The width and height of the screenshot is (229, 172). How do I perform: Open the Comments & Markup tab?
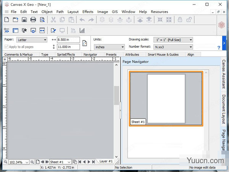(18, 54)
